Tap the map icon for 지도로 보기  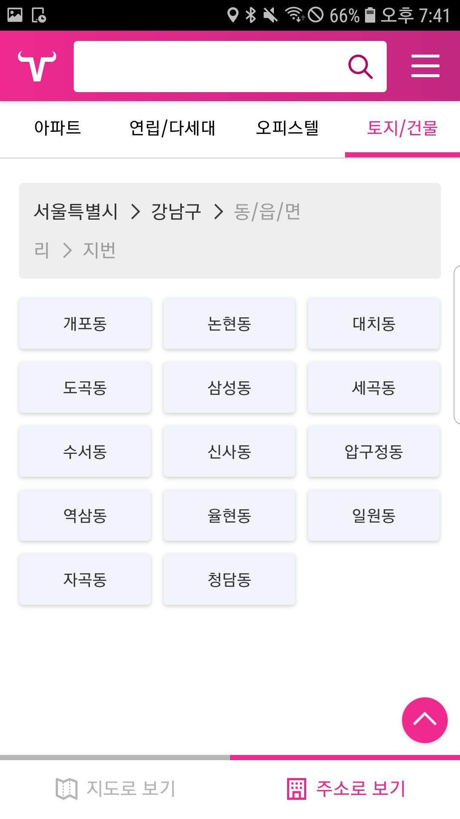coord(66,788)
